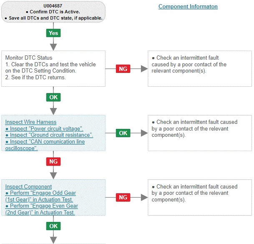Click the arrow pointing right from Monitor DTC NG
The width and height of the screenshot is (254, 244).
144,69
